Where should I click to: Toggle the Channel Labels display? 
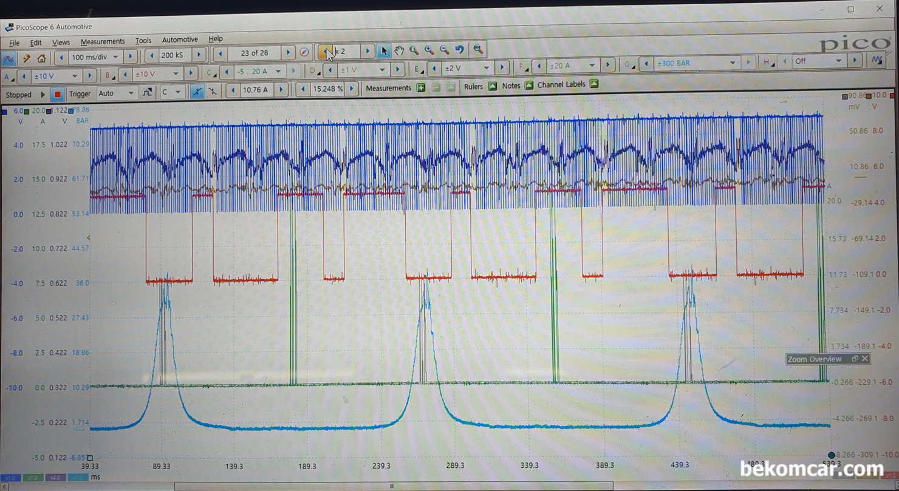tap(594, 84)
